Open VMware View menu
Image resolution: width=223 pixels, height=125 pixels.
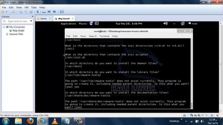pyautogui.click(x=19, y=7)
